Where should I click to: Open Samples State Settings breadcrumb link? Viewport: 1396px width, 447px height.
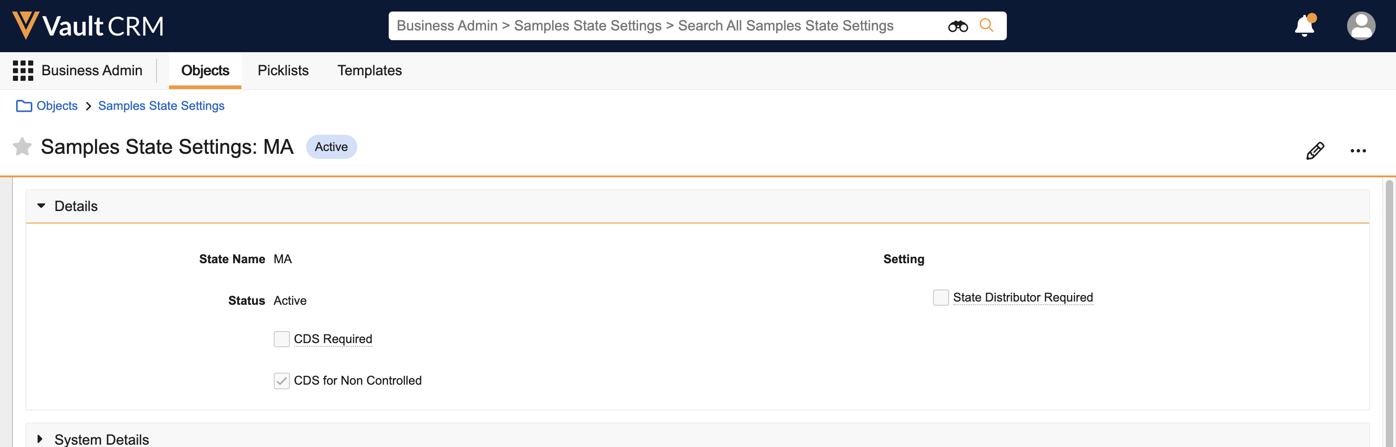point(161,106)
